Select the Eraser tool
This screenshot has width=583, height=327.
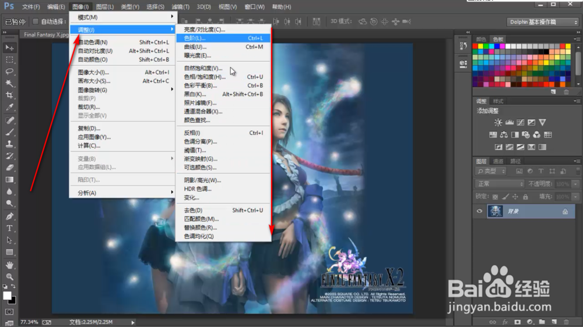coord(9,168)
